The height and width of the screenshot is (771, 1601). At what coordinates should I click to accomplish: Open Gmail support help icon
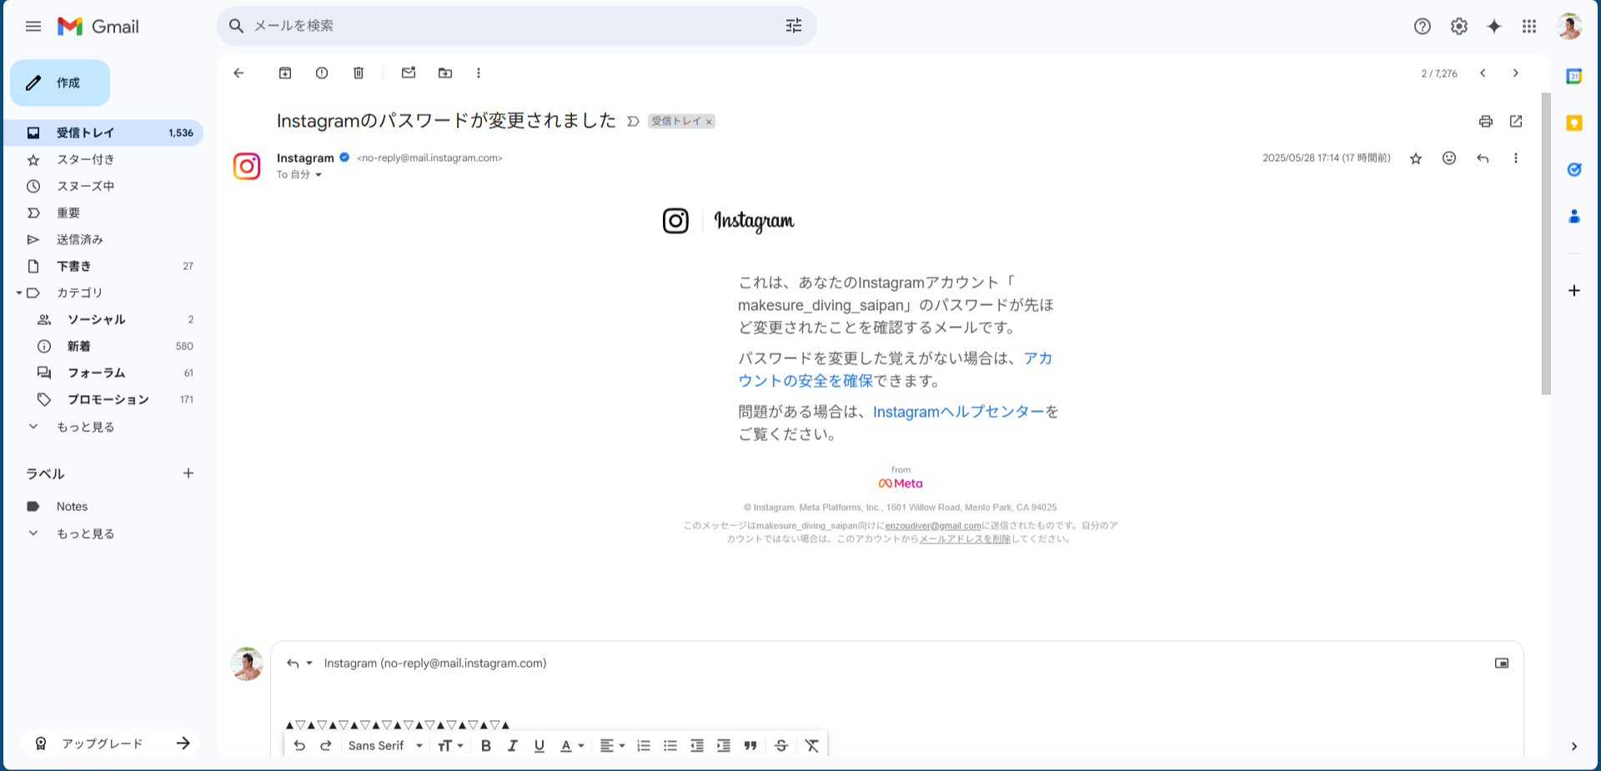tap(1423, 27)
